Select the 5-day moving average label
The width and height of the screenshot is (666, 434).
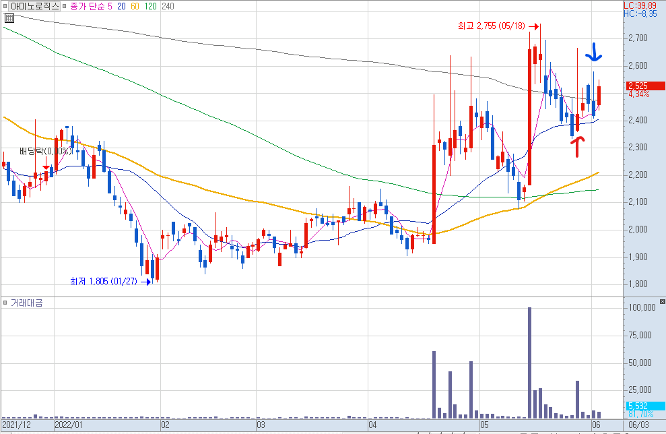pyautogui.click(x=110, y=6)
